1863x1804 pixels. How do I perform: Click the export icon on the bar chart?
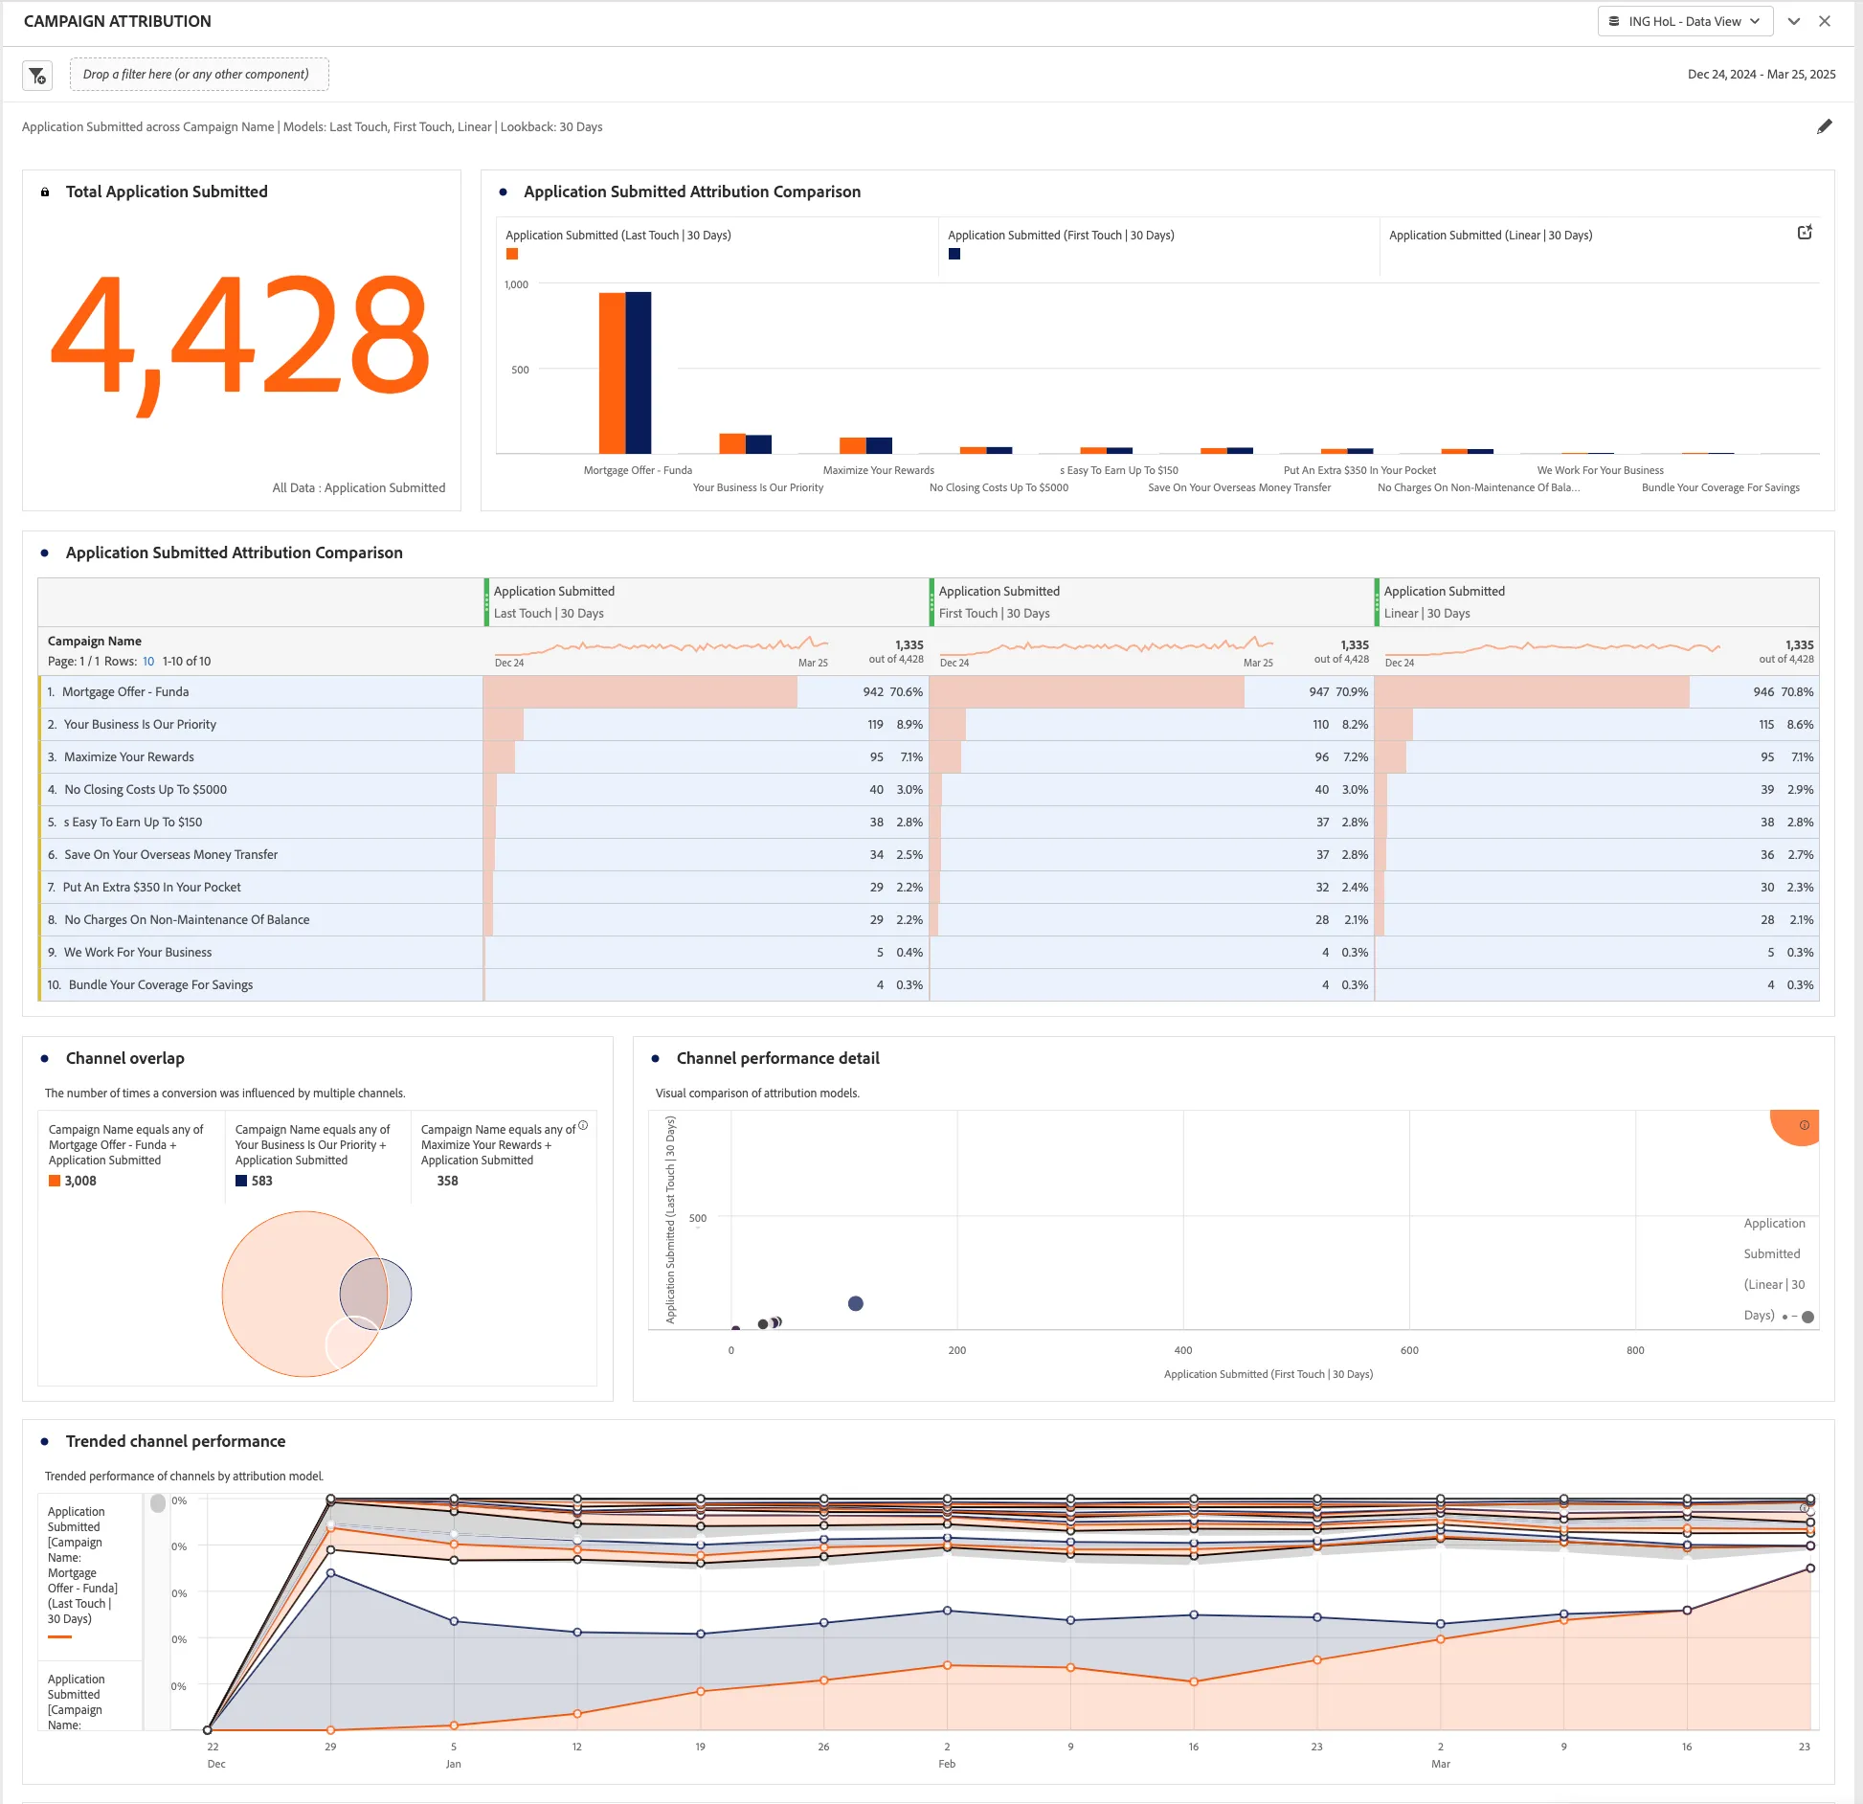tap(1805, 233)
